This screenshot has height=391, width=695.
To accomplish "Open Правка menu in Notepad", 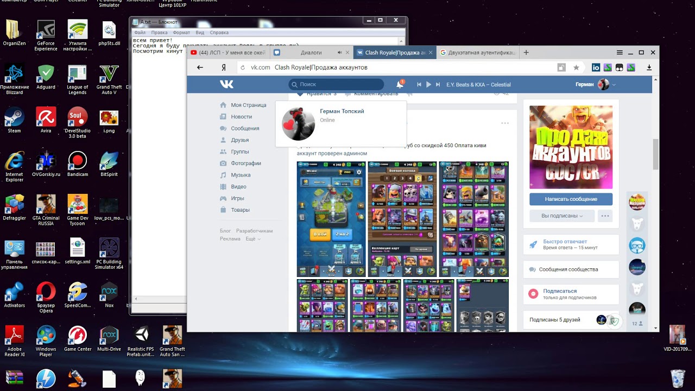I will point(159,33).
